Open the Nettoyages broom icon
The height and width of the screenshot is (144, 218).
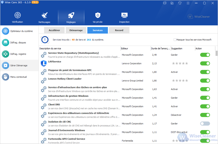pos(44,15)
